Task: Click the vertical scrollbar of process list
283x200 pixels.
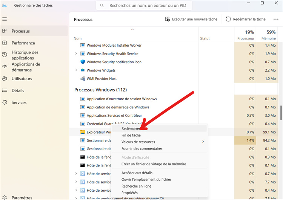Action: point(281,113)
